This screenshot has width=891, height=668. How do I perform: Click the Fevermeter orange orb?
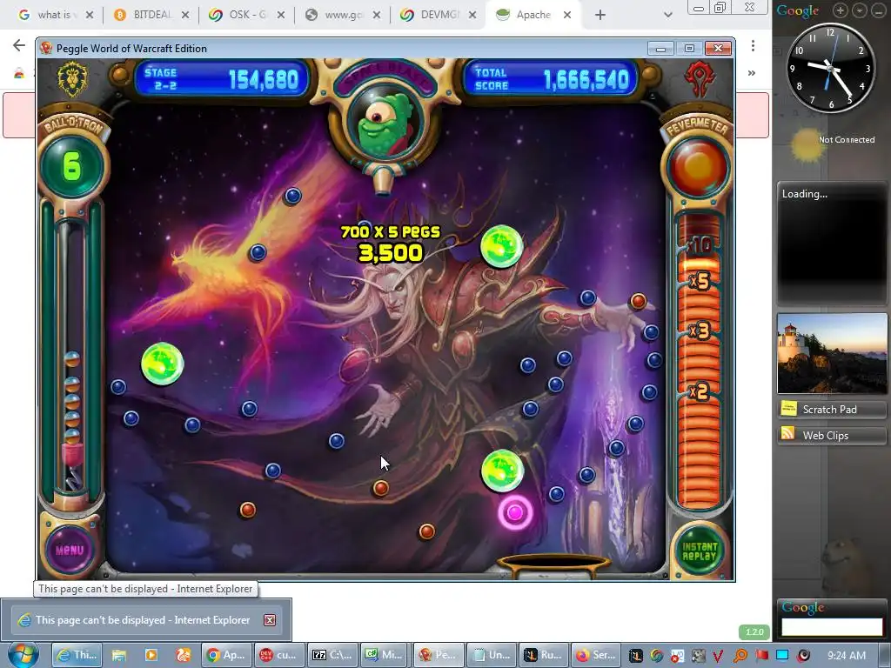(x=698, y=166)
